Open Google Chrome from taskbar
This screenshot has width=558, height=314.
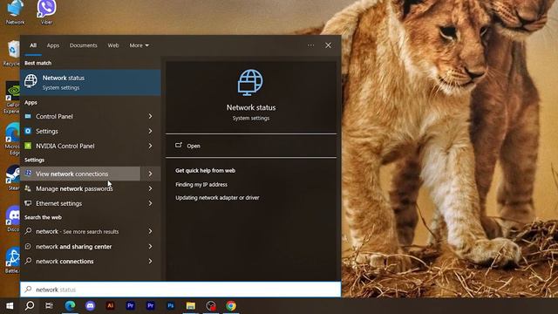pos(231,306)
